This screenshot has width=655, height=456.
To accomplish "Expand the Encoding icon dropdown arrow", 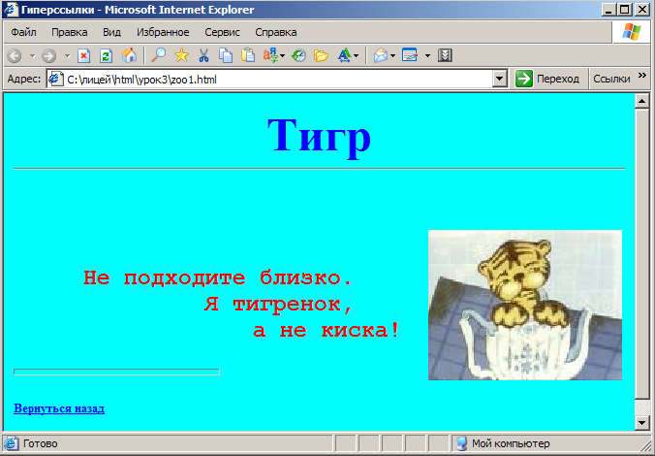I will click(283, 55).
